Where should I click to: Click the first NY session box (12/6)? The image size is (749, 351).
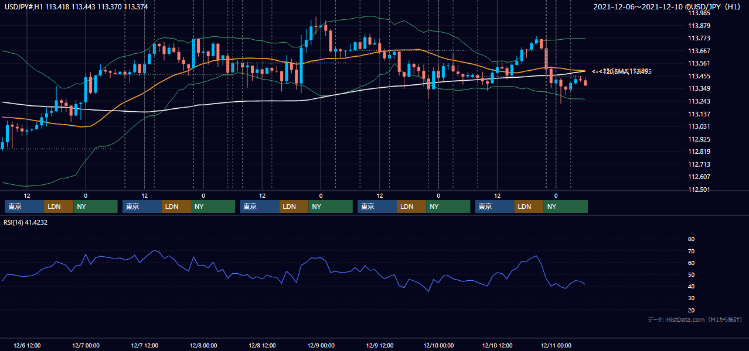click(96, 207)
